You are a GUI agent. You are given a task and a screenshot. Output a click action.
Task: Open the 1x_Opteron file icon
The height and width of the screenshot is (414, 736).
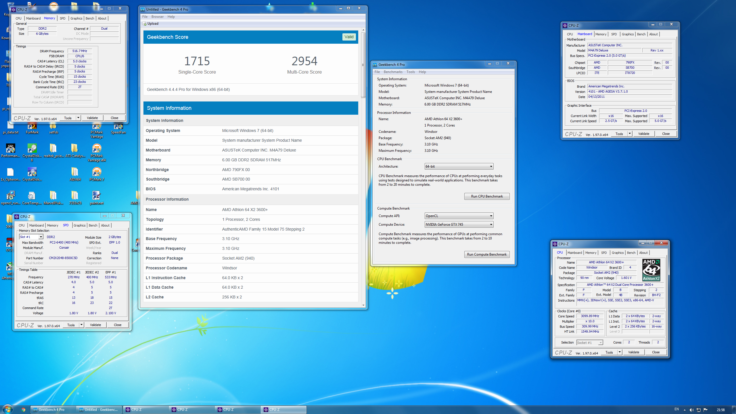(x=10, y=174)
